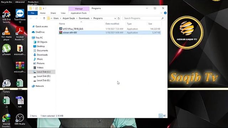Click the Help question mark icon

[165, 13]
